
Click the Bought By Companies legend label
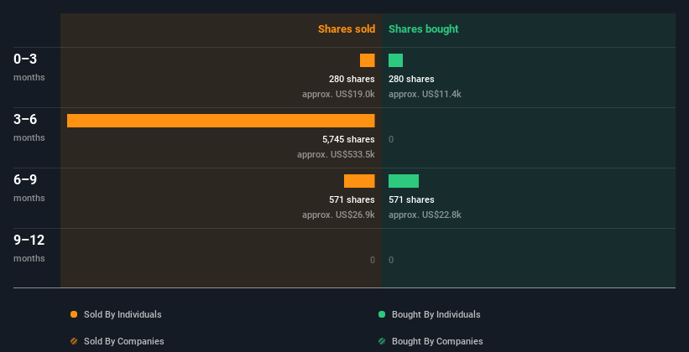tap(437, 341)
